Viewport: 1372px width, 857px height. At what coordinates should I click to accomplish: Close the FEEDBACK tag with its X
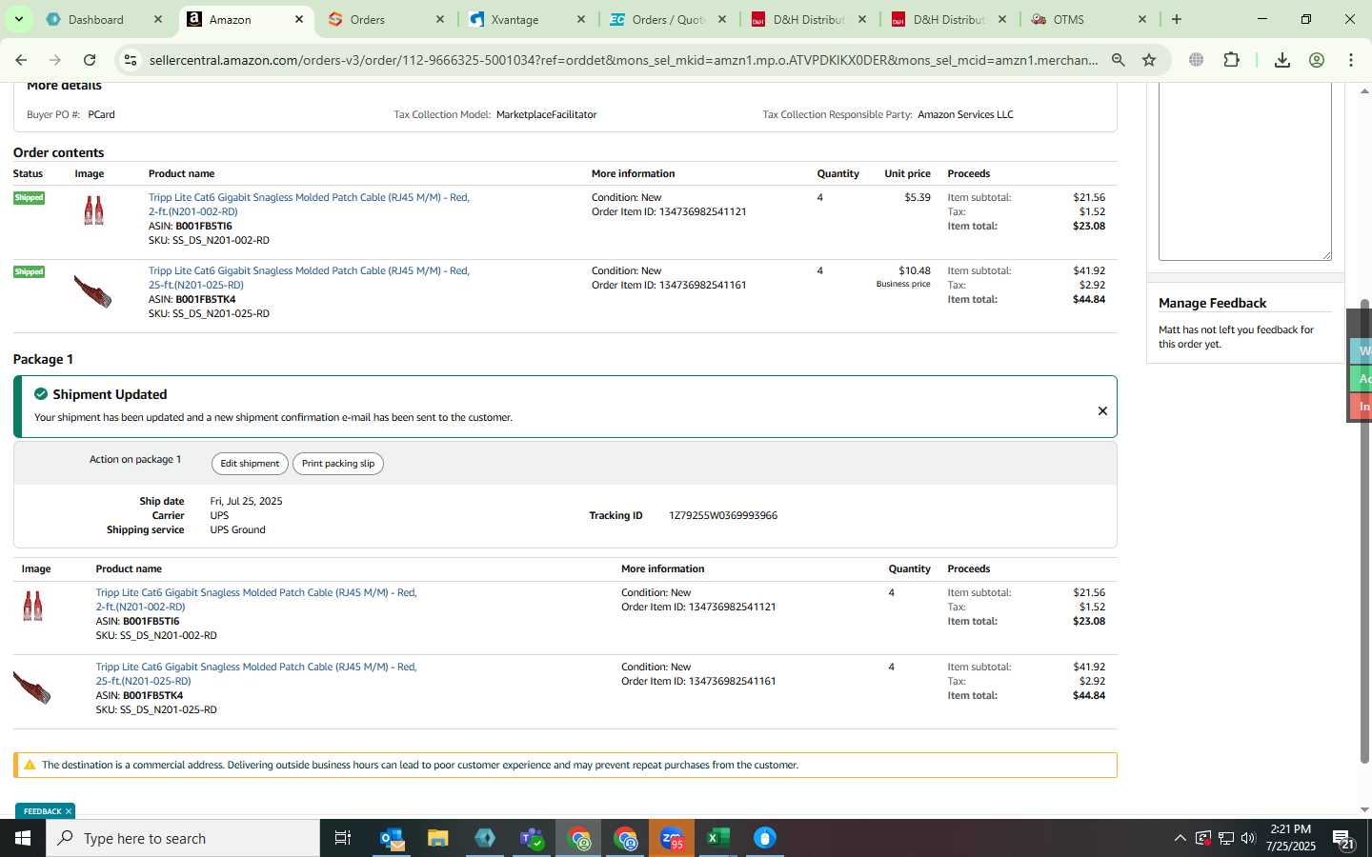(x=69, y=811)
